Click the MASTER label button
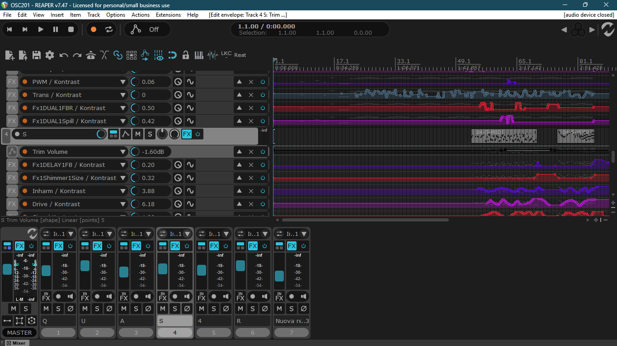 tap(19, 332)
